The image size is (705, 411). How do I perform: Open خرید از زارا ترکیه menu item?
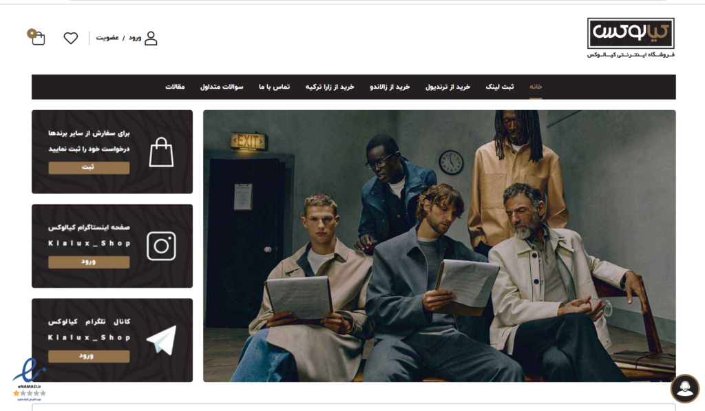point(330,87)
